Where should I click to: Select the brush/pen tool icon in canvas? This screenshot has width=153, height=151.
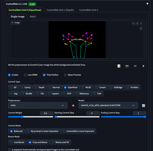click(141, 29)
